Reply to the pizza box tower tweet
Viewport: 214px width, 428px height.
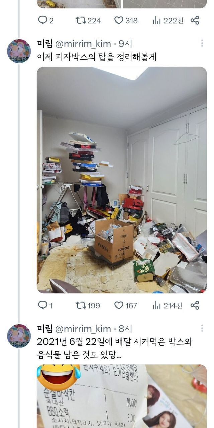(x=45, y=305)
